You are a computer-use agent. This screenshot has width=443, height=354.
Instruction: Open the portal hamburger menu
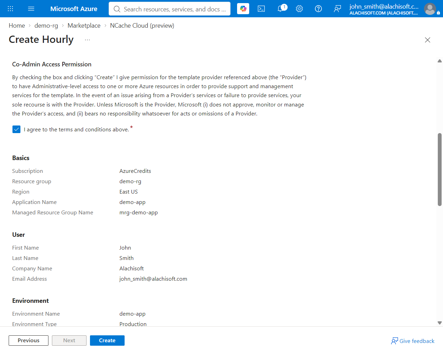[x=31, y=9]
